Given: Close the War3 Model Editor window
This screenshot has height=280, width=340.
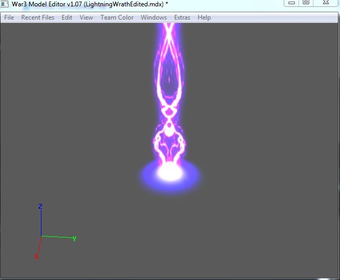Looking at the screenshot, I should [326, 3].
